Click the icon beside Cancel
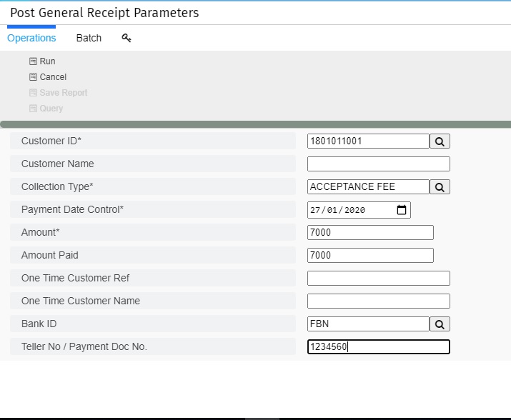 tap(33, 77)
